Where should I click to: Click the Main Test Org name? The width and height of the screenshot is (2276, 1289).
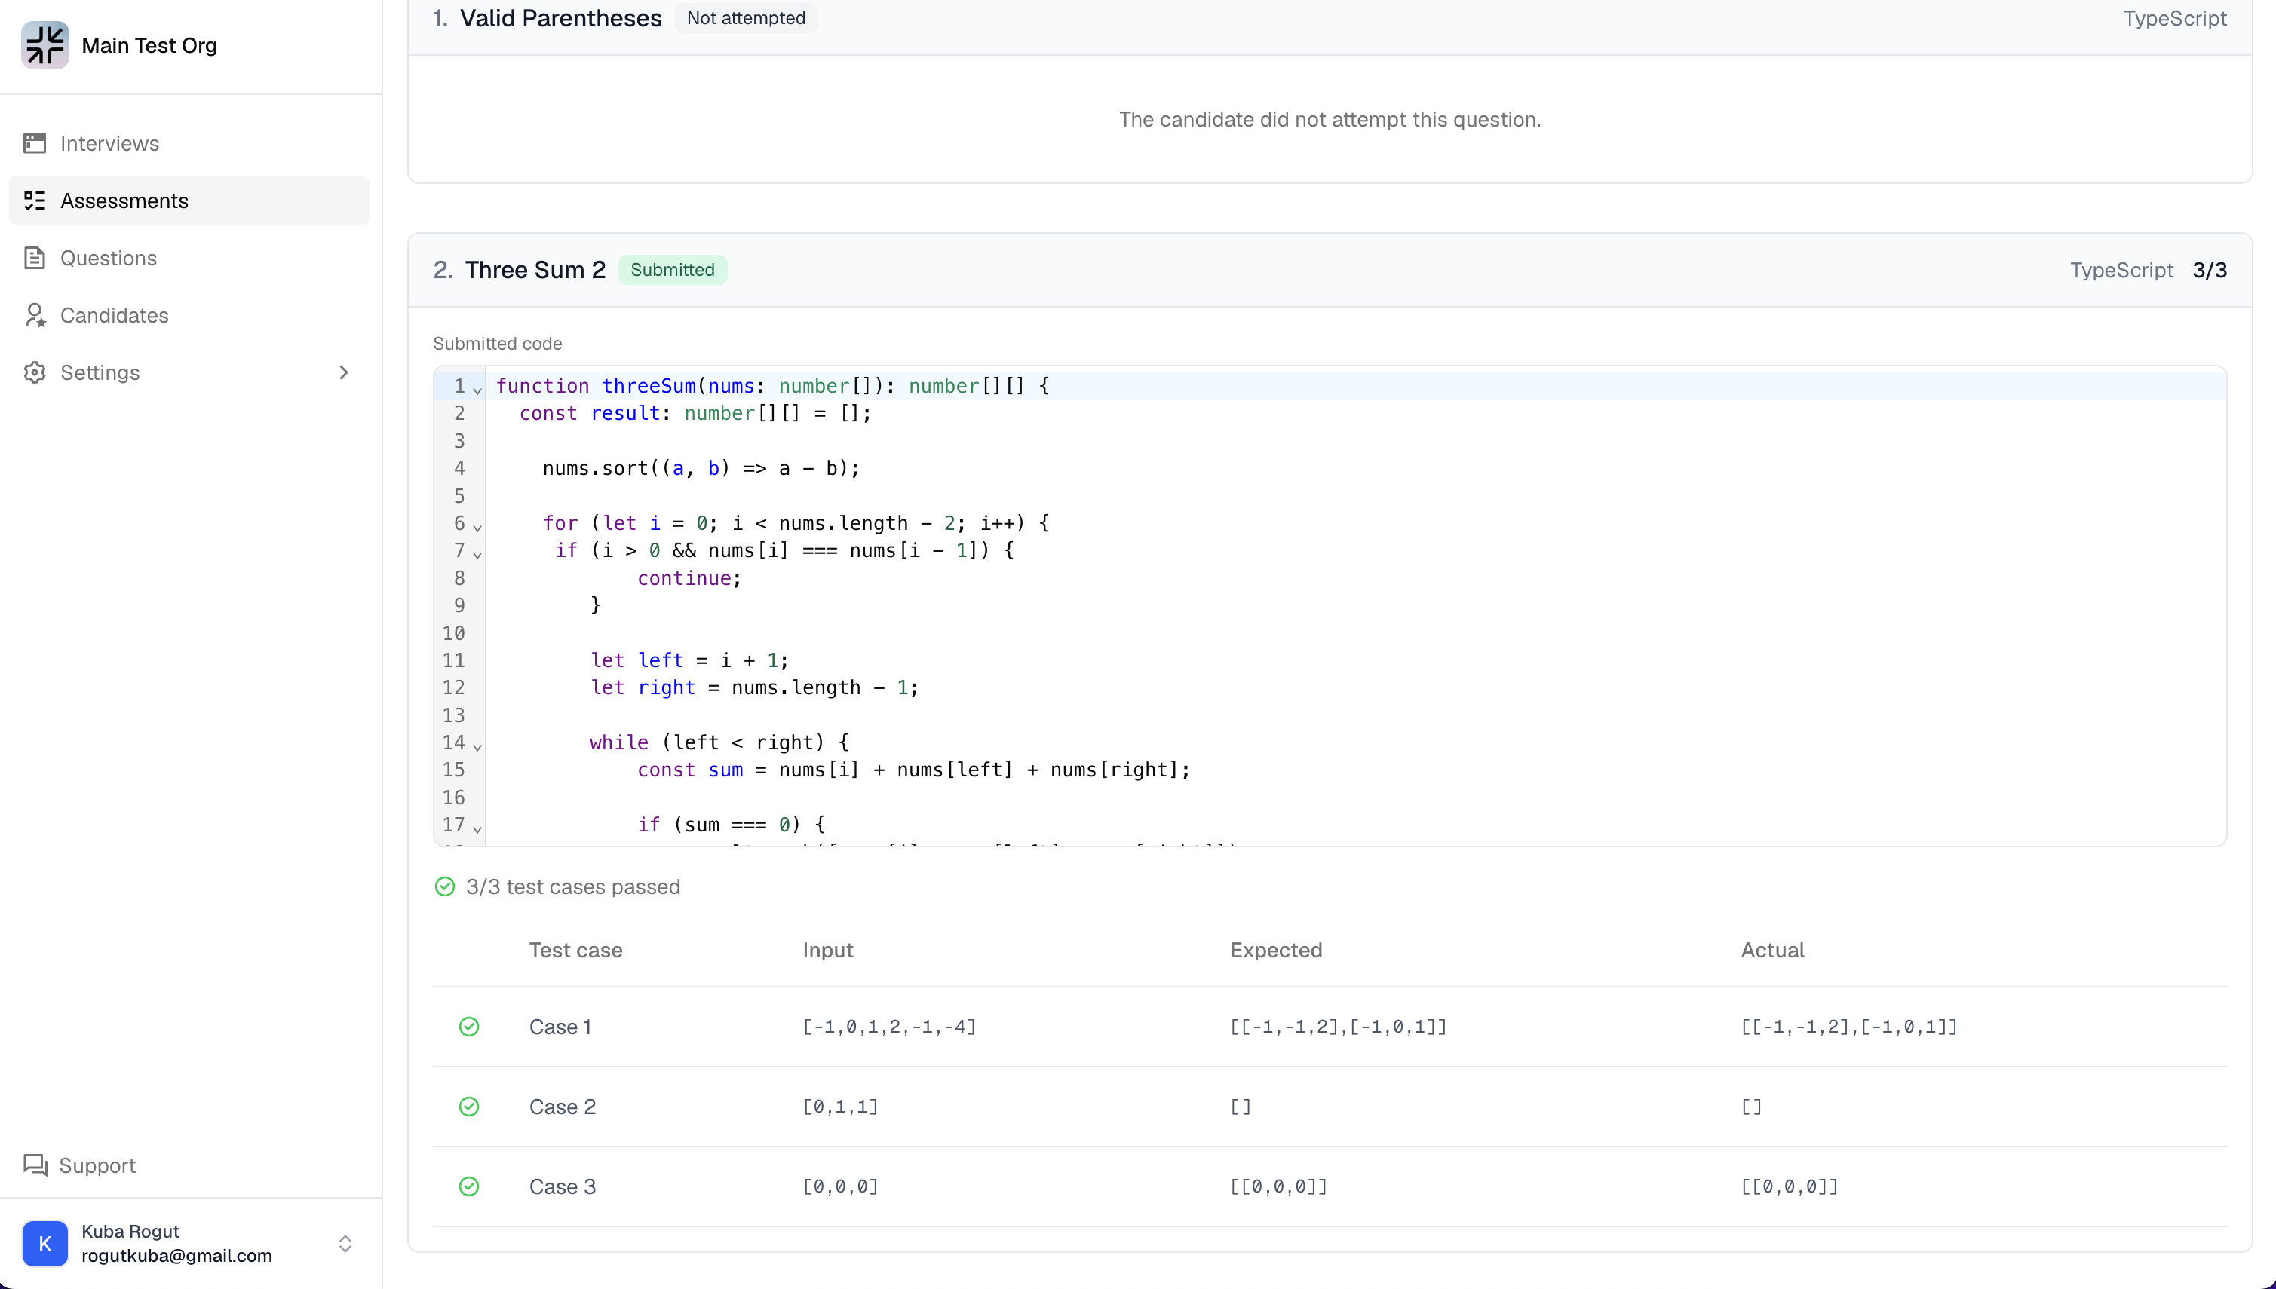coord(149,45)
